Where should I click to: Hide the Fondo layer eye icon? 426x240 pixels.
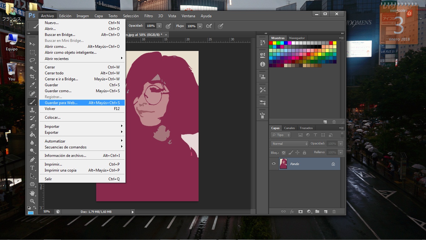274,163
